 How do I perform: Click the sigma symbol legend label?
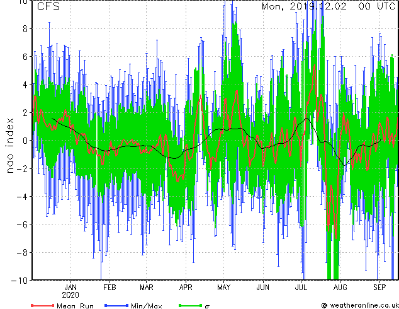[x=207, y=306]
